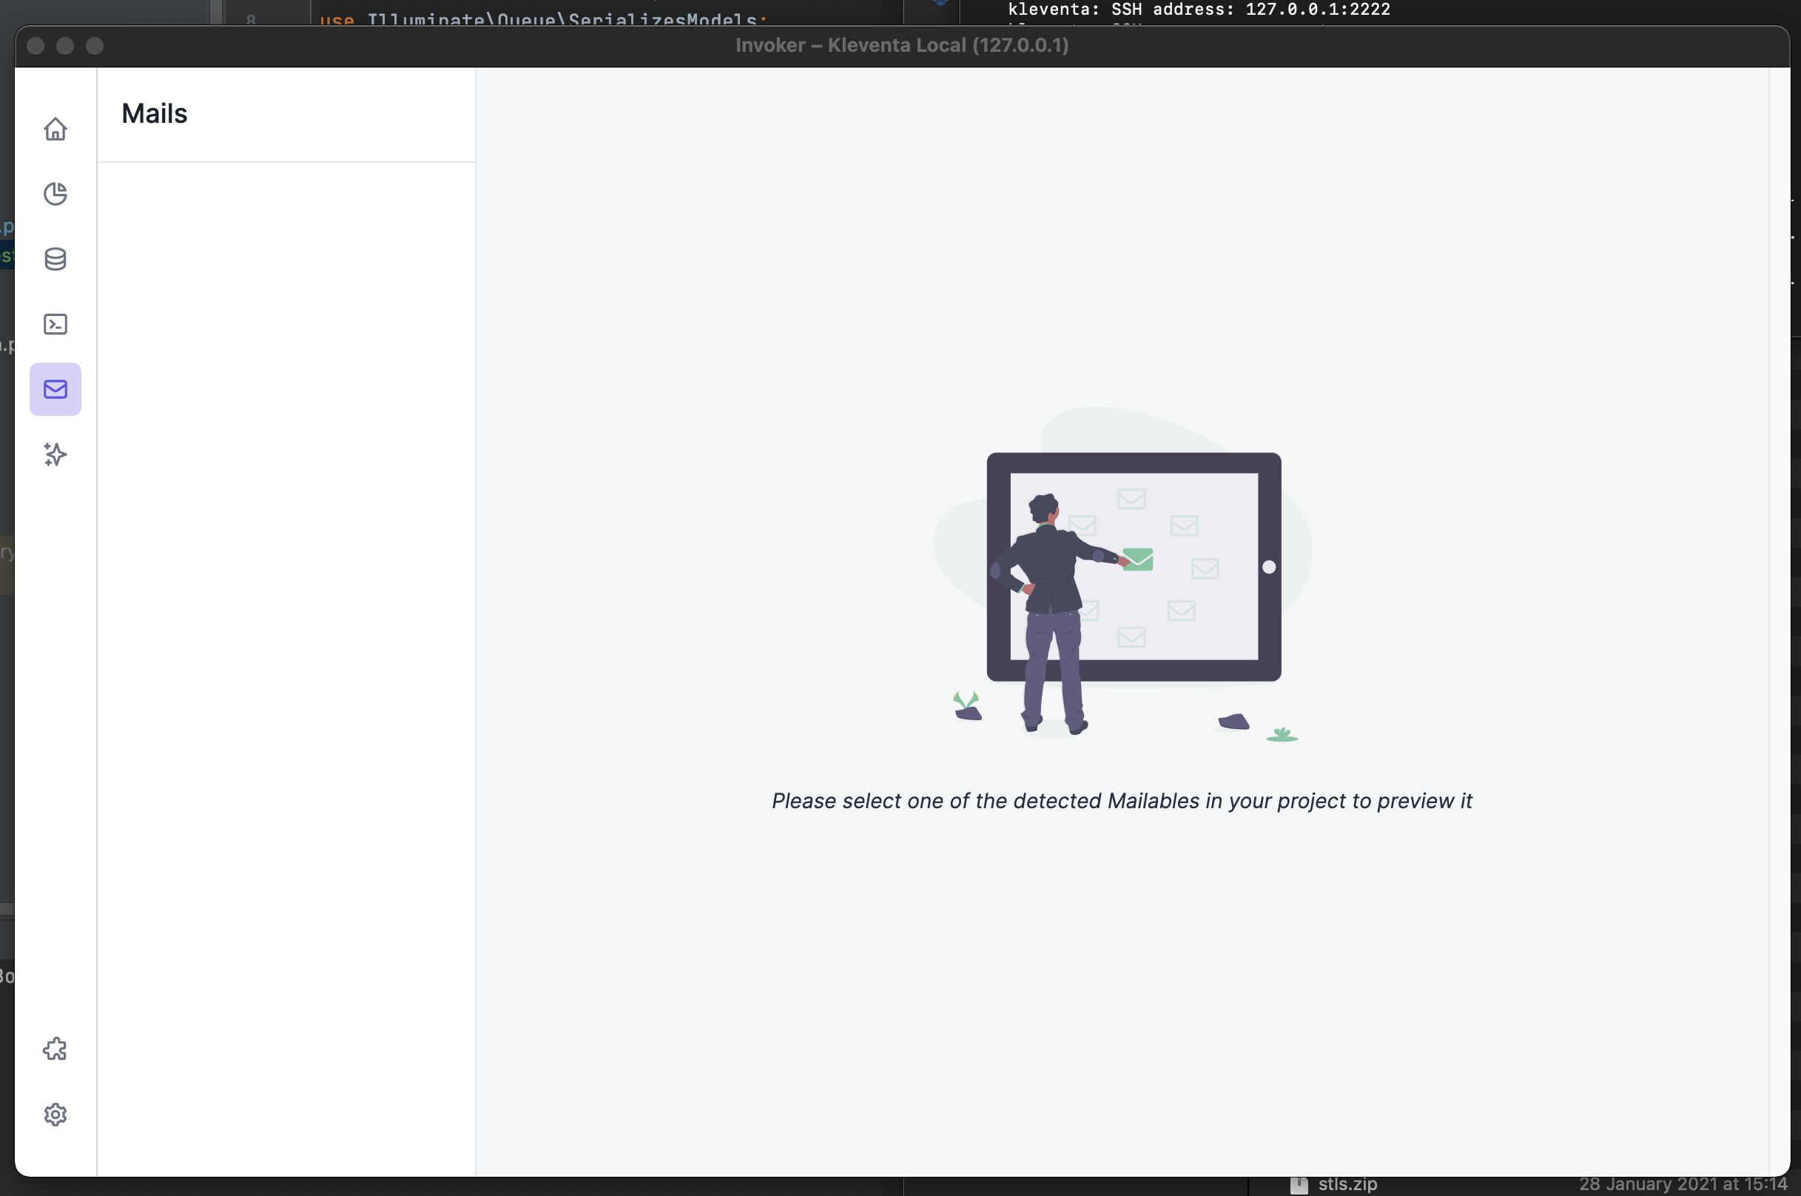
Task: Click the SerializesModels code line behind the window
Action: 542,19
